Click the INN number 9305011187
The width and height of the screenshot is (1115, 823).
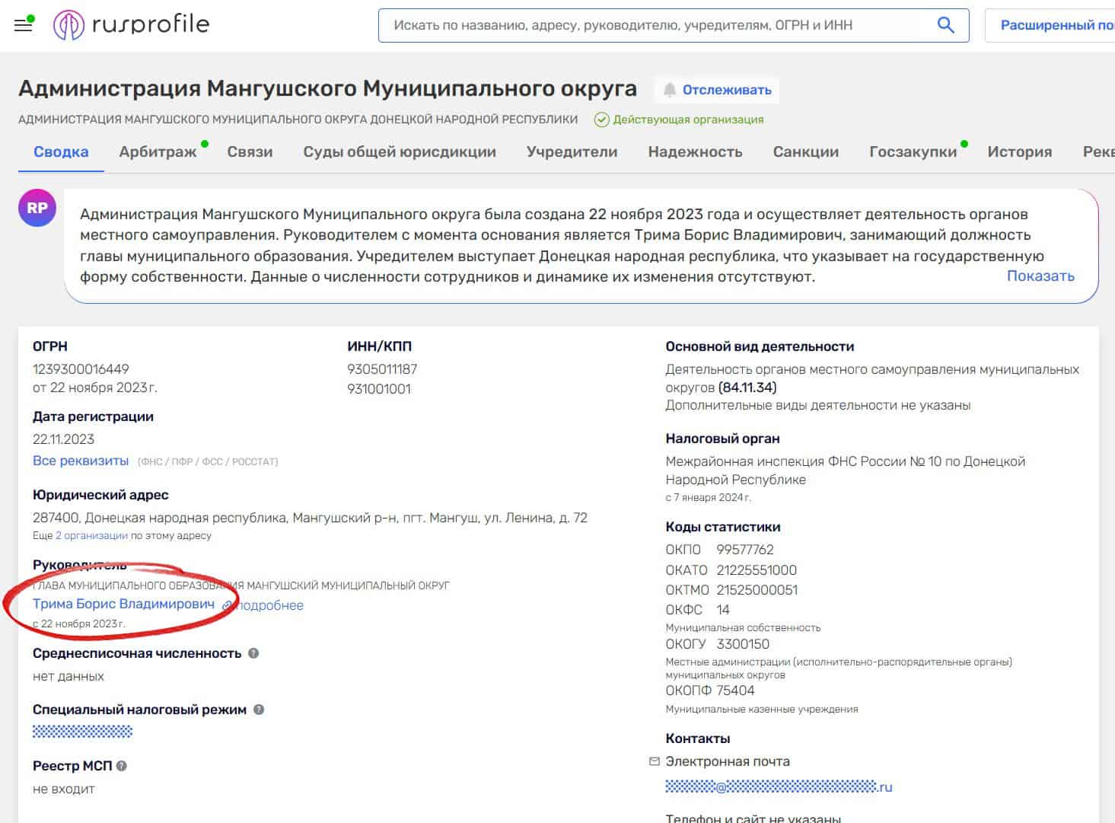tap(382, 369)
